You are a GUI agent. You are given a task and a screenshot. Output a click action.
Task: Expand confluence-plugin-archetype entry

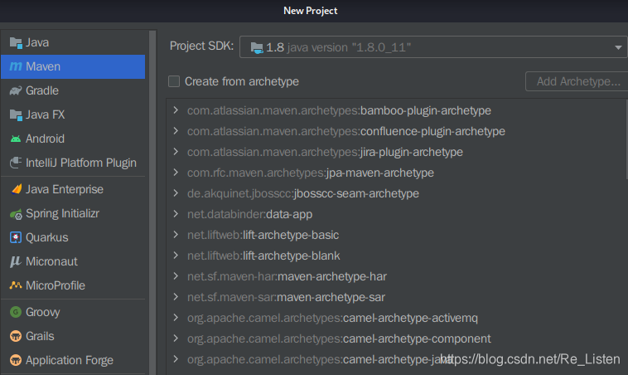pyautogui.click(x=176, y=131)
